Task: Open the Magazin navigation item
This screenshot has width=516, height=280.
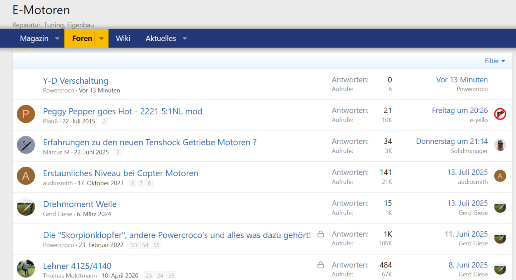Action: [34, 38]
